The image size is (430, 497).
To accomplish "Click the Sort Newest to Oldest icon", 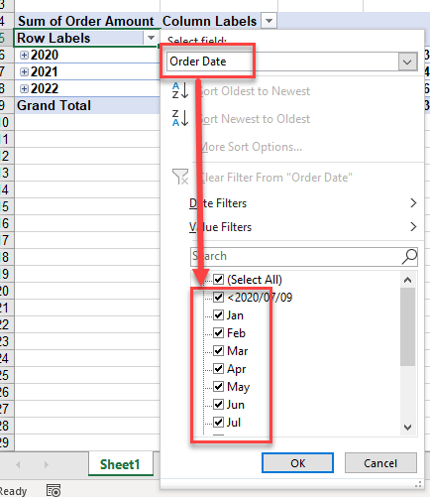I will 180,118.
